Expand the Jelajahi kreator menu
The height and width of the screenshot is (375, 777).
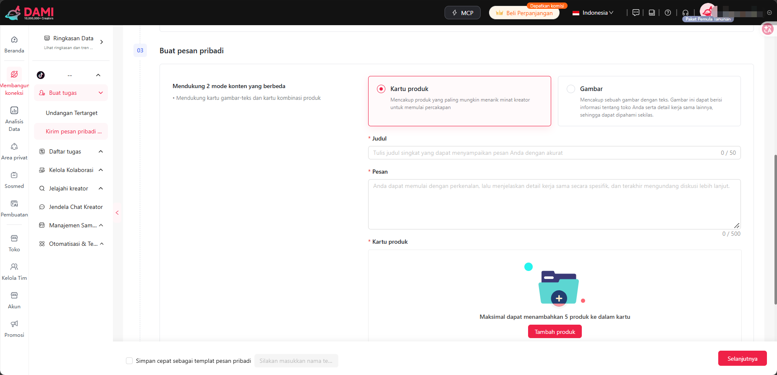pos(101,188)
